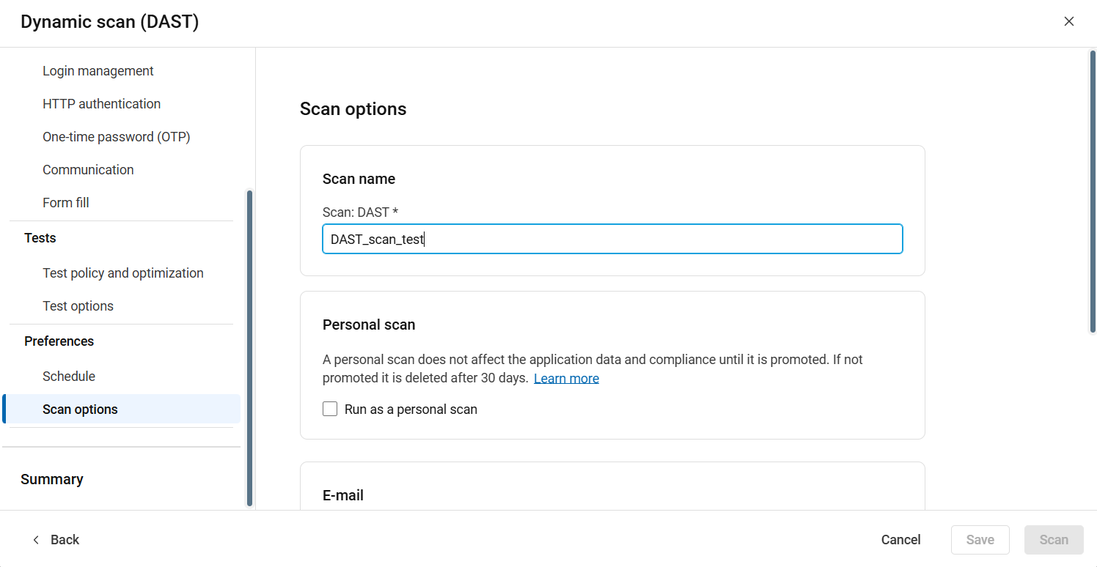Go to Login management section

click(98, 71)
